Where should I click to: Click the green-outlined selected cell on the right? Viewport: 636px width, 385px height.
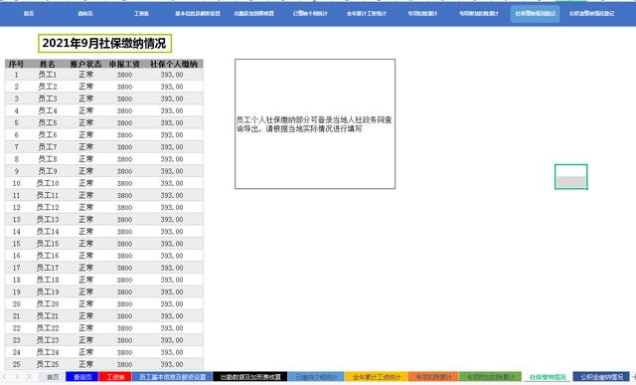pos(570,177)
